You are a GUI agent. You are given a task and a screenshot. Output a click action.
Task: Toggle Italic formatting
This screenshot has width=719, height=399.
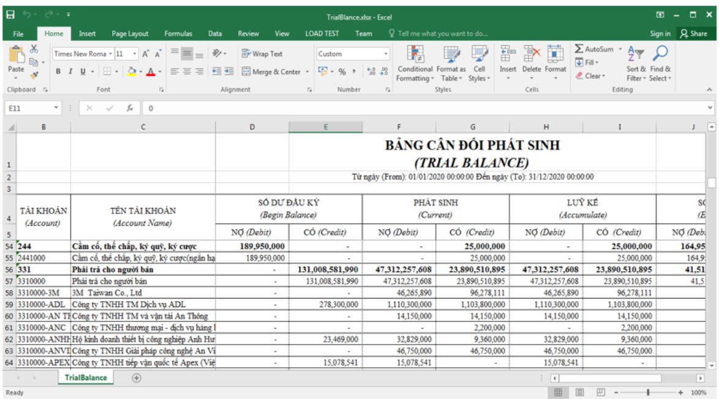pyautogui.click(x=70, y=72)
